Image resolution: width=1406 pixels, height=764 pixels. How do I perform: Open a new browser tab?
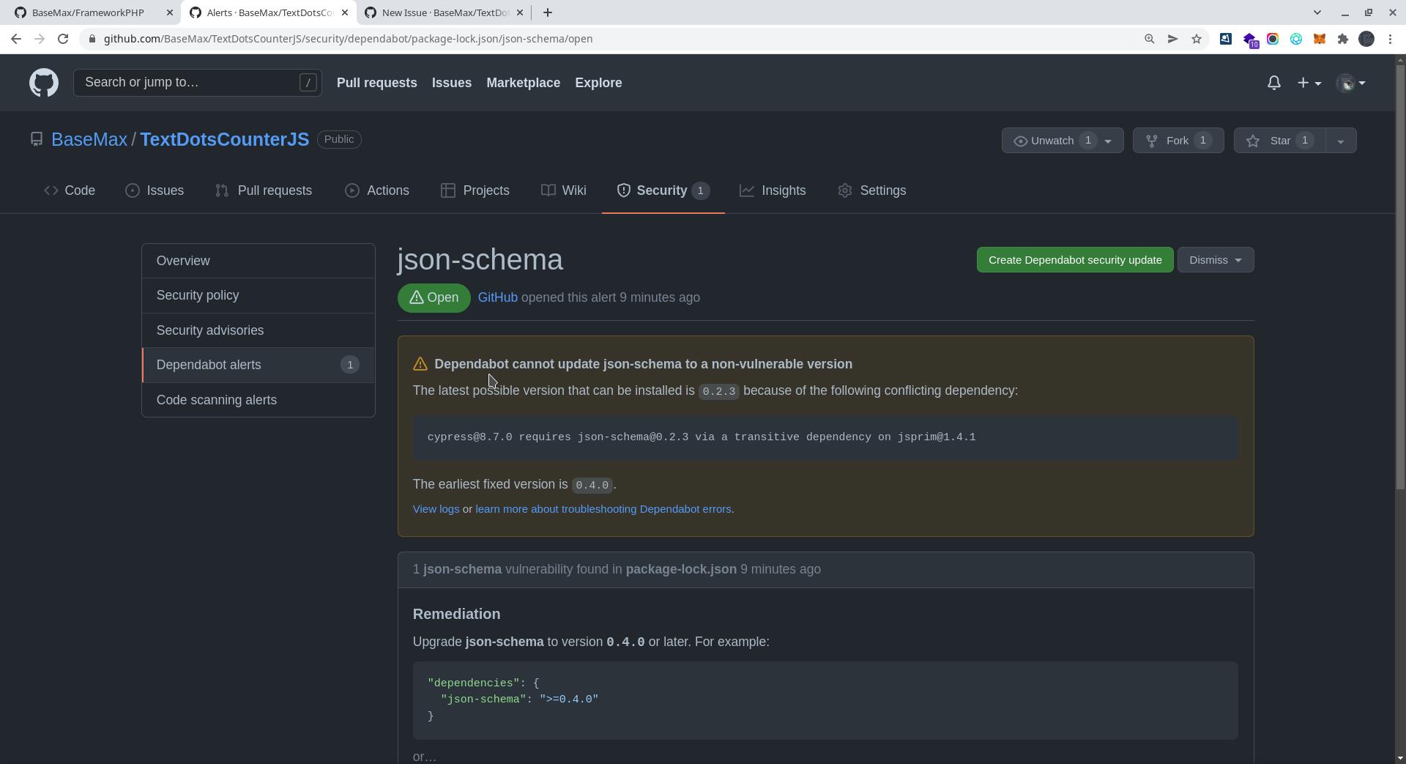point(547,12)
